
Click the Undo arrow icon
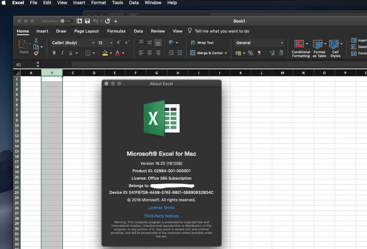coord(95,21)
